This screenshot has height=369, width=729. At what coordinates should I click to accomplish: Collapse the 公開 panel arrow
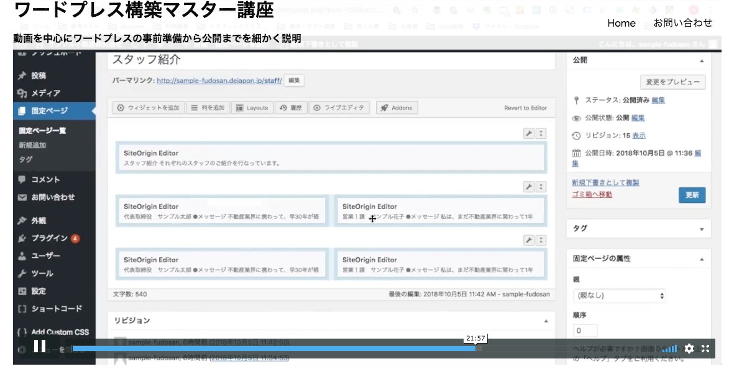(702, 61)
